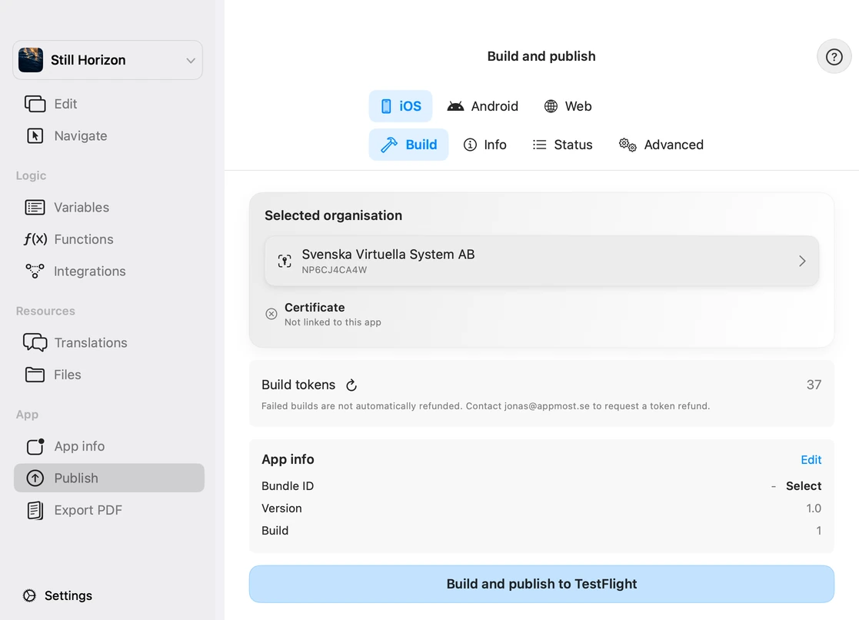
Task: Select the iOS platform tab
Action: pyautogui.click(x=401, y=106)
